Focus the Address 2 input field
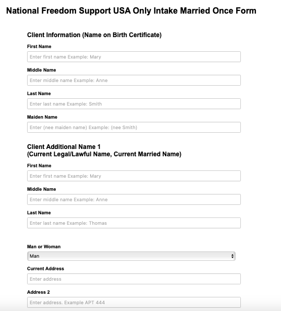281x311 pixels. tap(134, 303)
